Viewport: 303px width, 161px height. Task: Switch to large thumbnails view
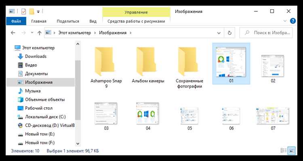click(291, 150)
